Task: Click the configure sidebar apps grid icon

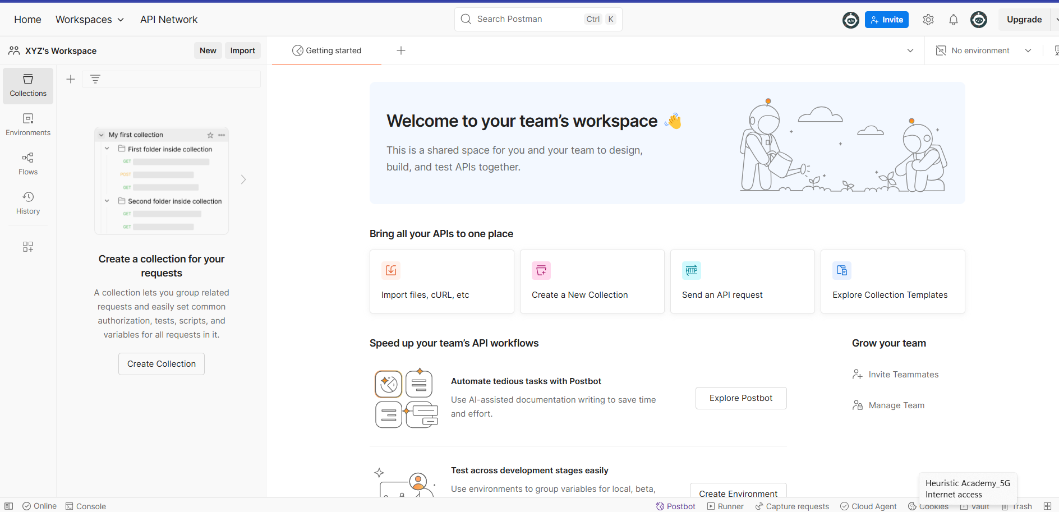Action: tap(28, 247)
